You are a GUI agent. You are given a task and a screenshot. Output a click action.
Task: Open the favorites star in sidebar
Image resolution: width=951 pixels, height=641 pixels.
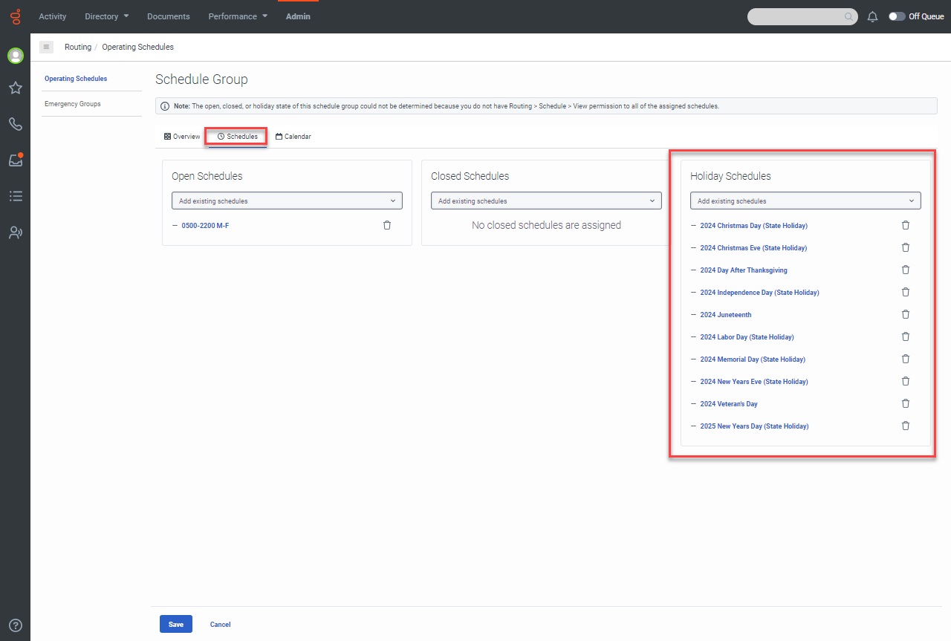point(15,88)
